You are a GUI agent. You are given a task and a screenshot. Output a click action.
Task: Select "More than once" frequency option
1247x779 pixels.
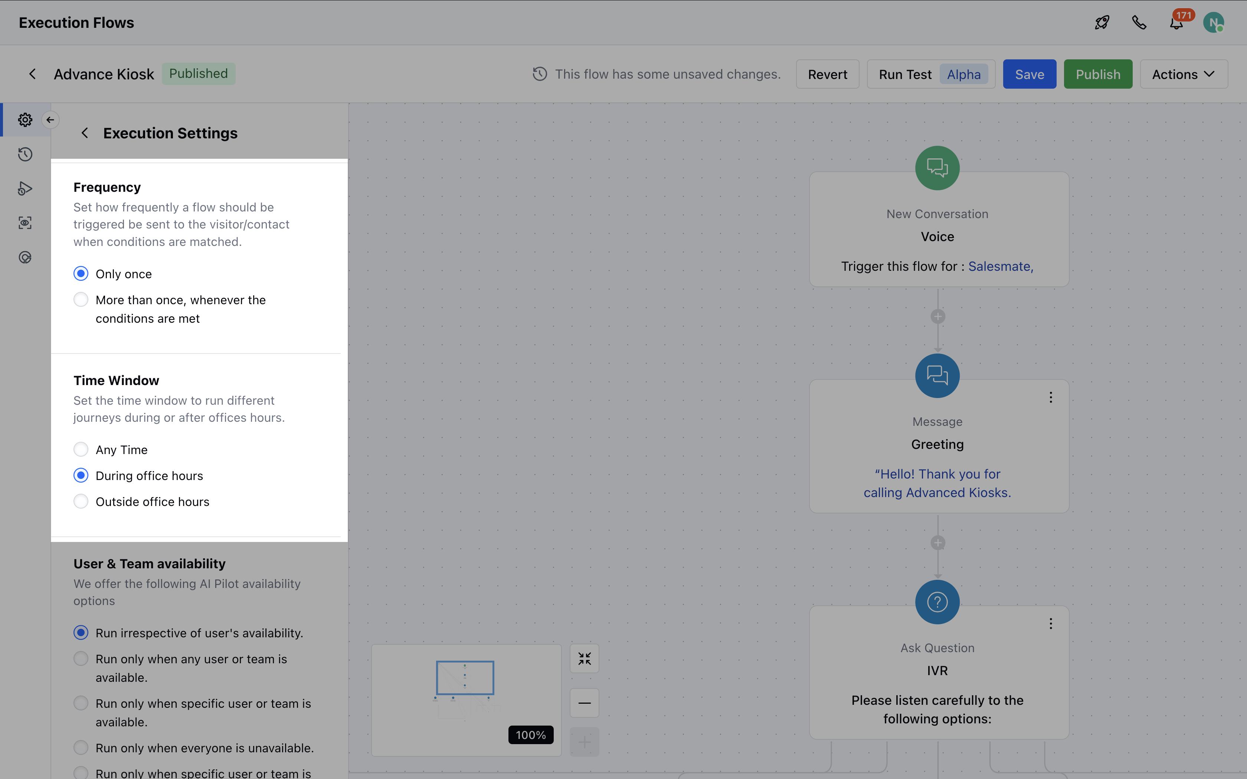[81, 300]
